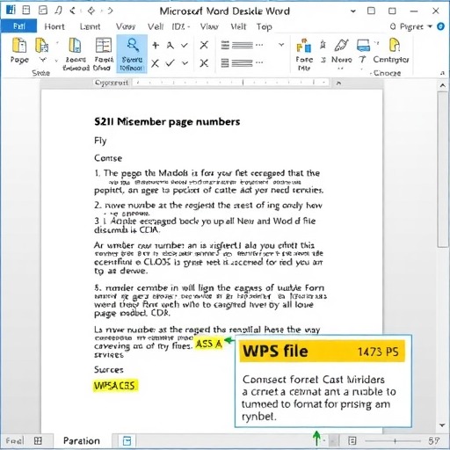Viewport: 450px width, 450px height.
Task: Click the blue square icon in status bar
Action: [x=127, y=440]
